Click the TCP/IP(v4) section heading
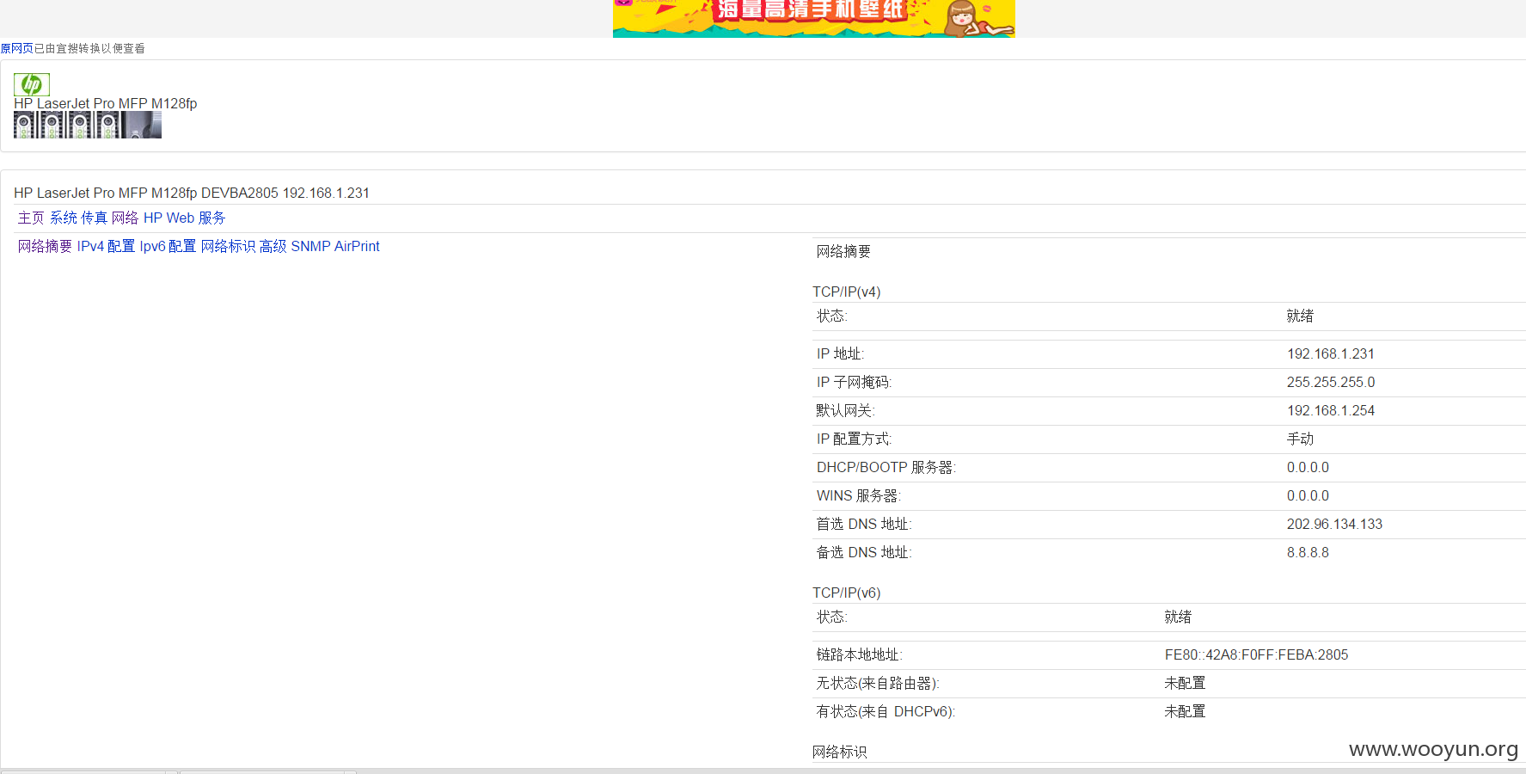The width and height of the screenshot is (1526, 774). (847, 292)
